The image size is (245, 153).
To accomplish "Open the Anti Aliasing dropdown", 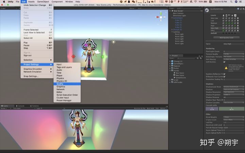I will [233, 59].
